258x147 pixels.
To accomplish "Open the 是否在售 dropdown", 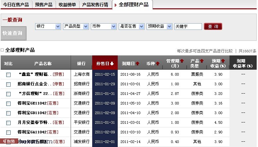I will (x=132, y=26).
